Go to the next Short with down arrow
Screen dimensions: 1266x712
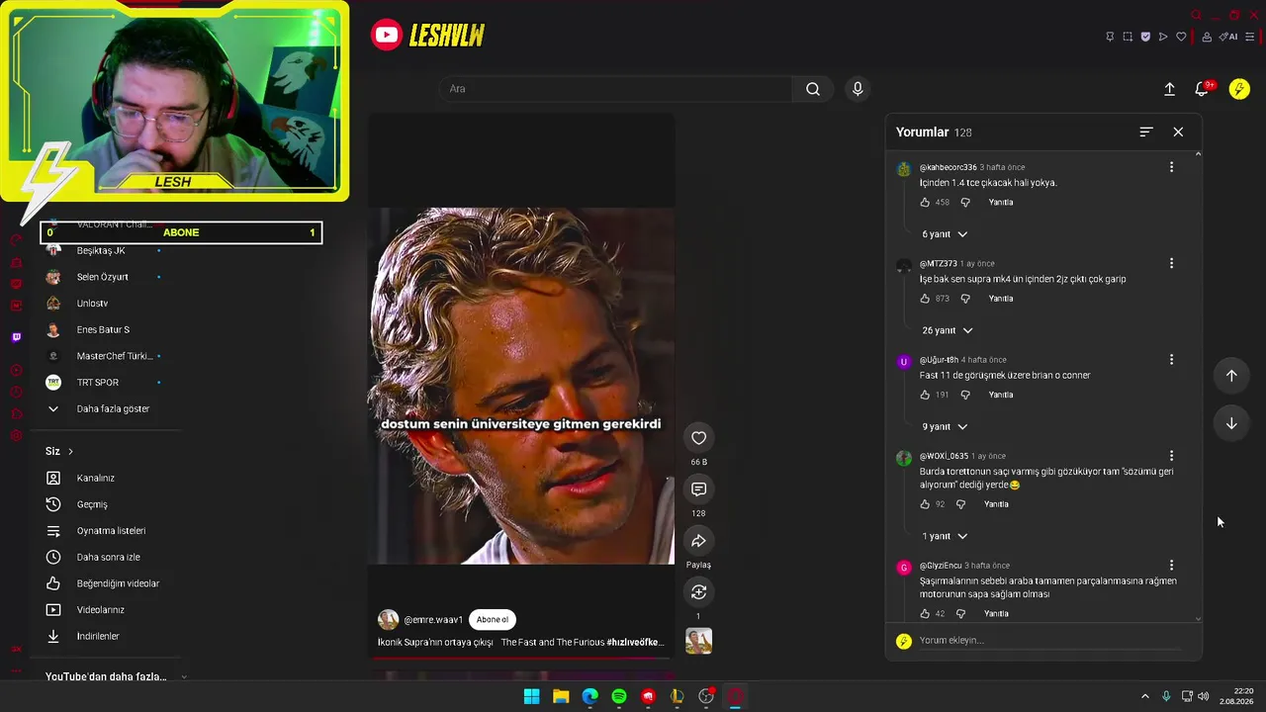click(x=1231, y=423)
